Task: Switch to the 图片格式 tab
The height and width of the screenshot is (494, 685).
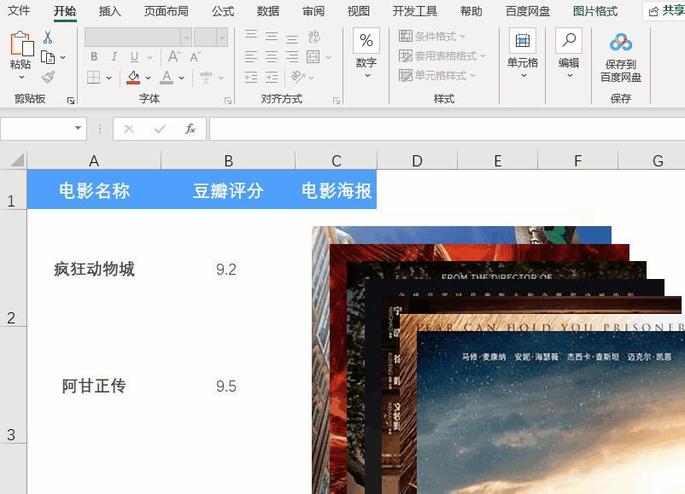Action: (595, 11)
